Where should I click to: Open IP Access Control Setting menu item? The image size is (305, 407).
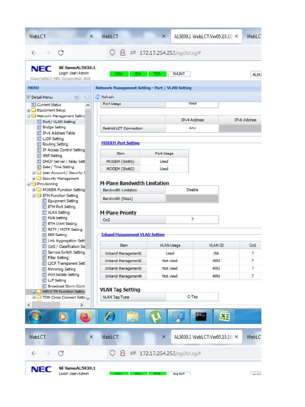pos(64,150)
